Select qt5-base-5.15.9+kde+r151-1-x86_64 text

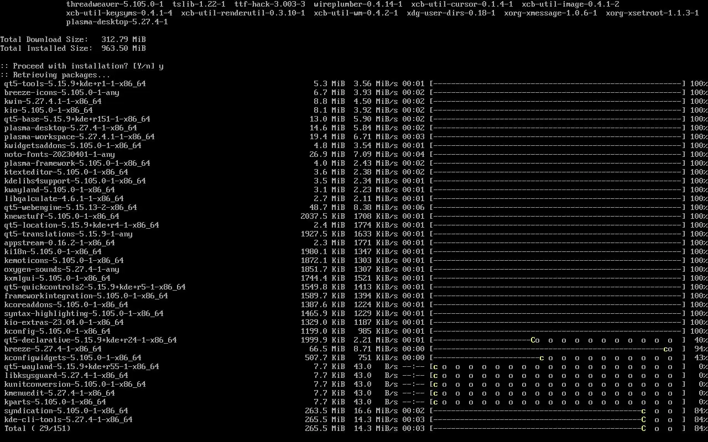pos(77,119)
